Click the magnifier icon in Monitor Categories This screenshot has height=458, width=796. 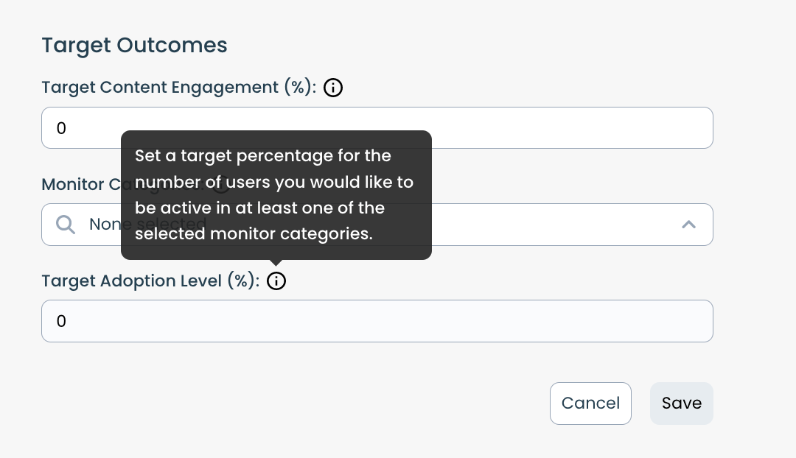(x=66, y=225)
